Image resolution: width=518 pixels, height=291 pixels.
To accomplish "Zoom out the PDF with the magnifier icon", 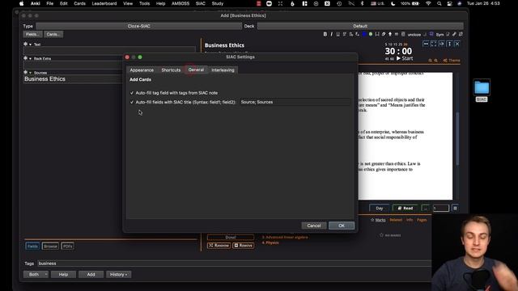I will point(430,61).
